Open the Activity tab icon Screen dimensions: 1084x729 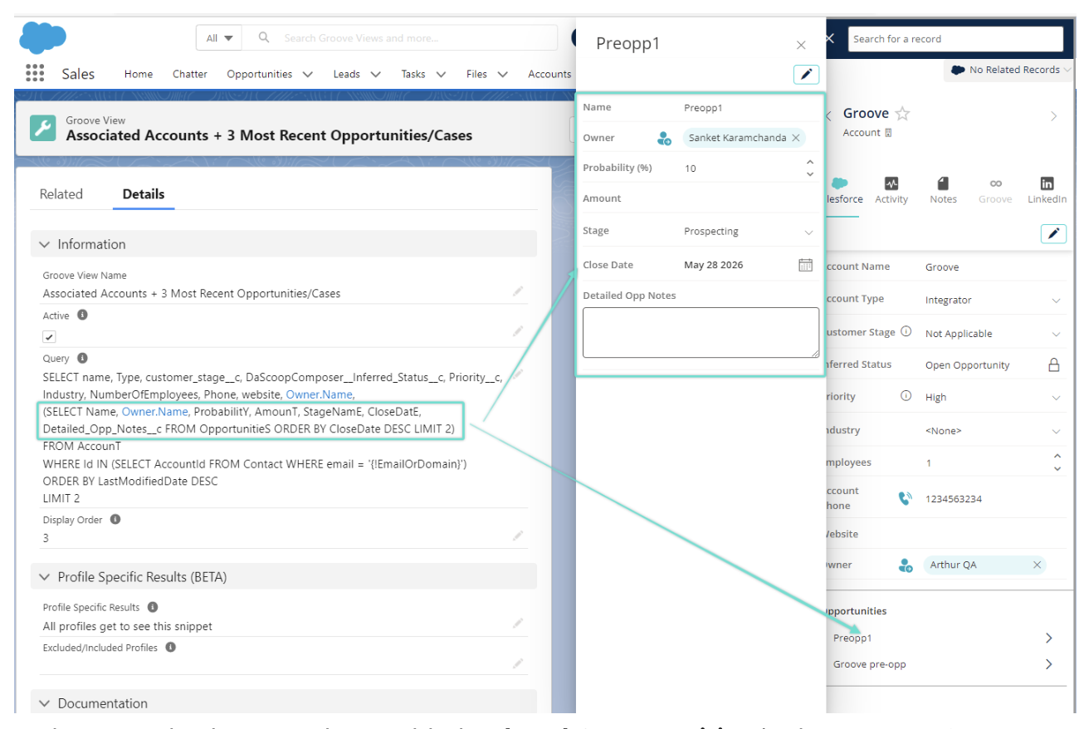(891, 190)
